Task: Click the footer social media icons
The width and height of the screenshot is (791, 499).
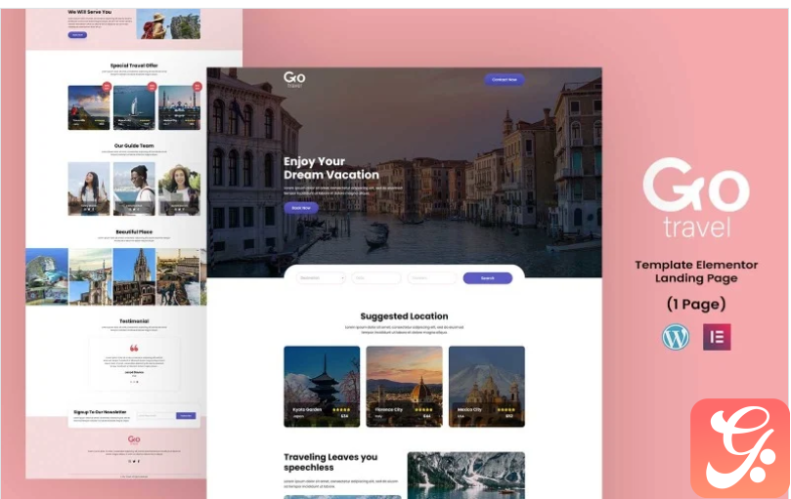Action: click(x=134, y=461)
